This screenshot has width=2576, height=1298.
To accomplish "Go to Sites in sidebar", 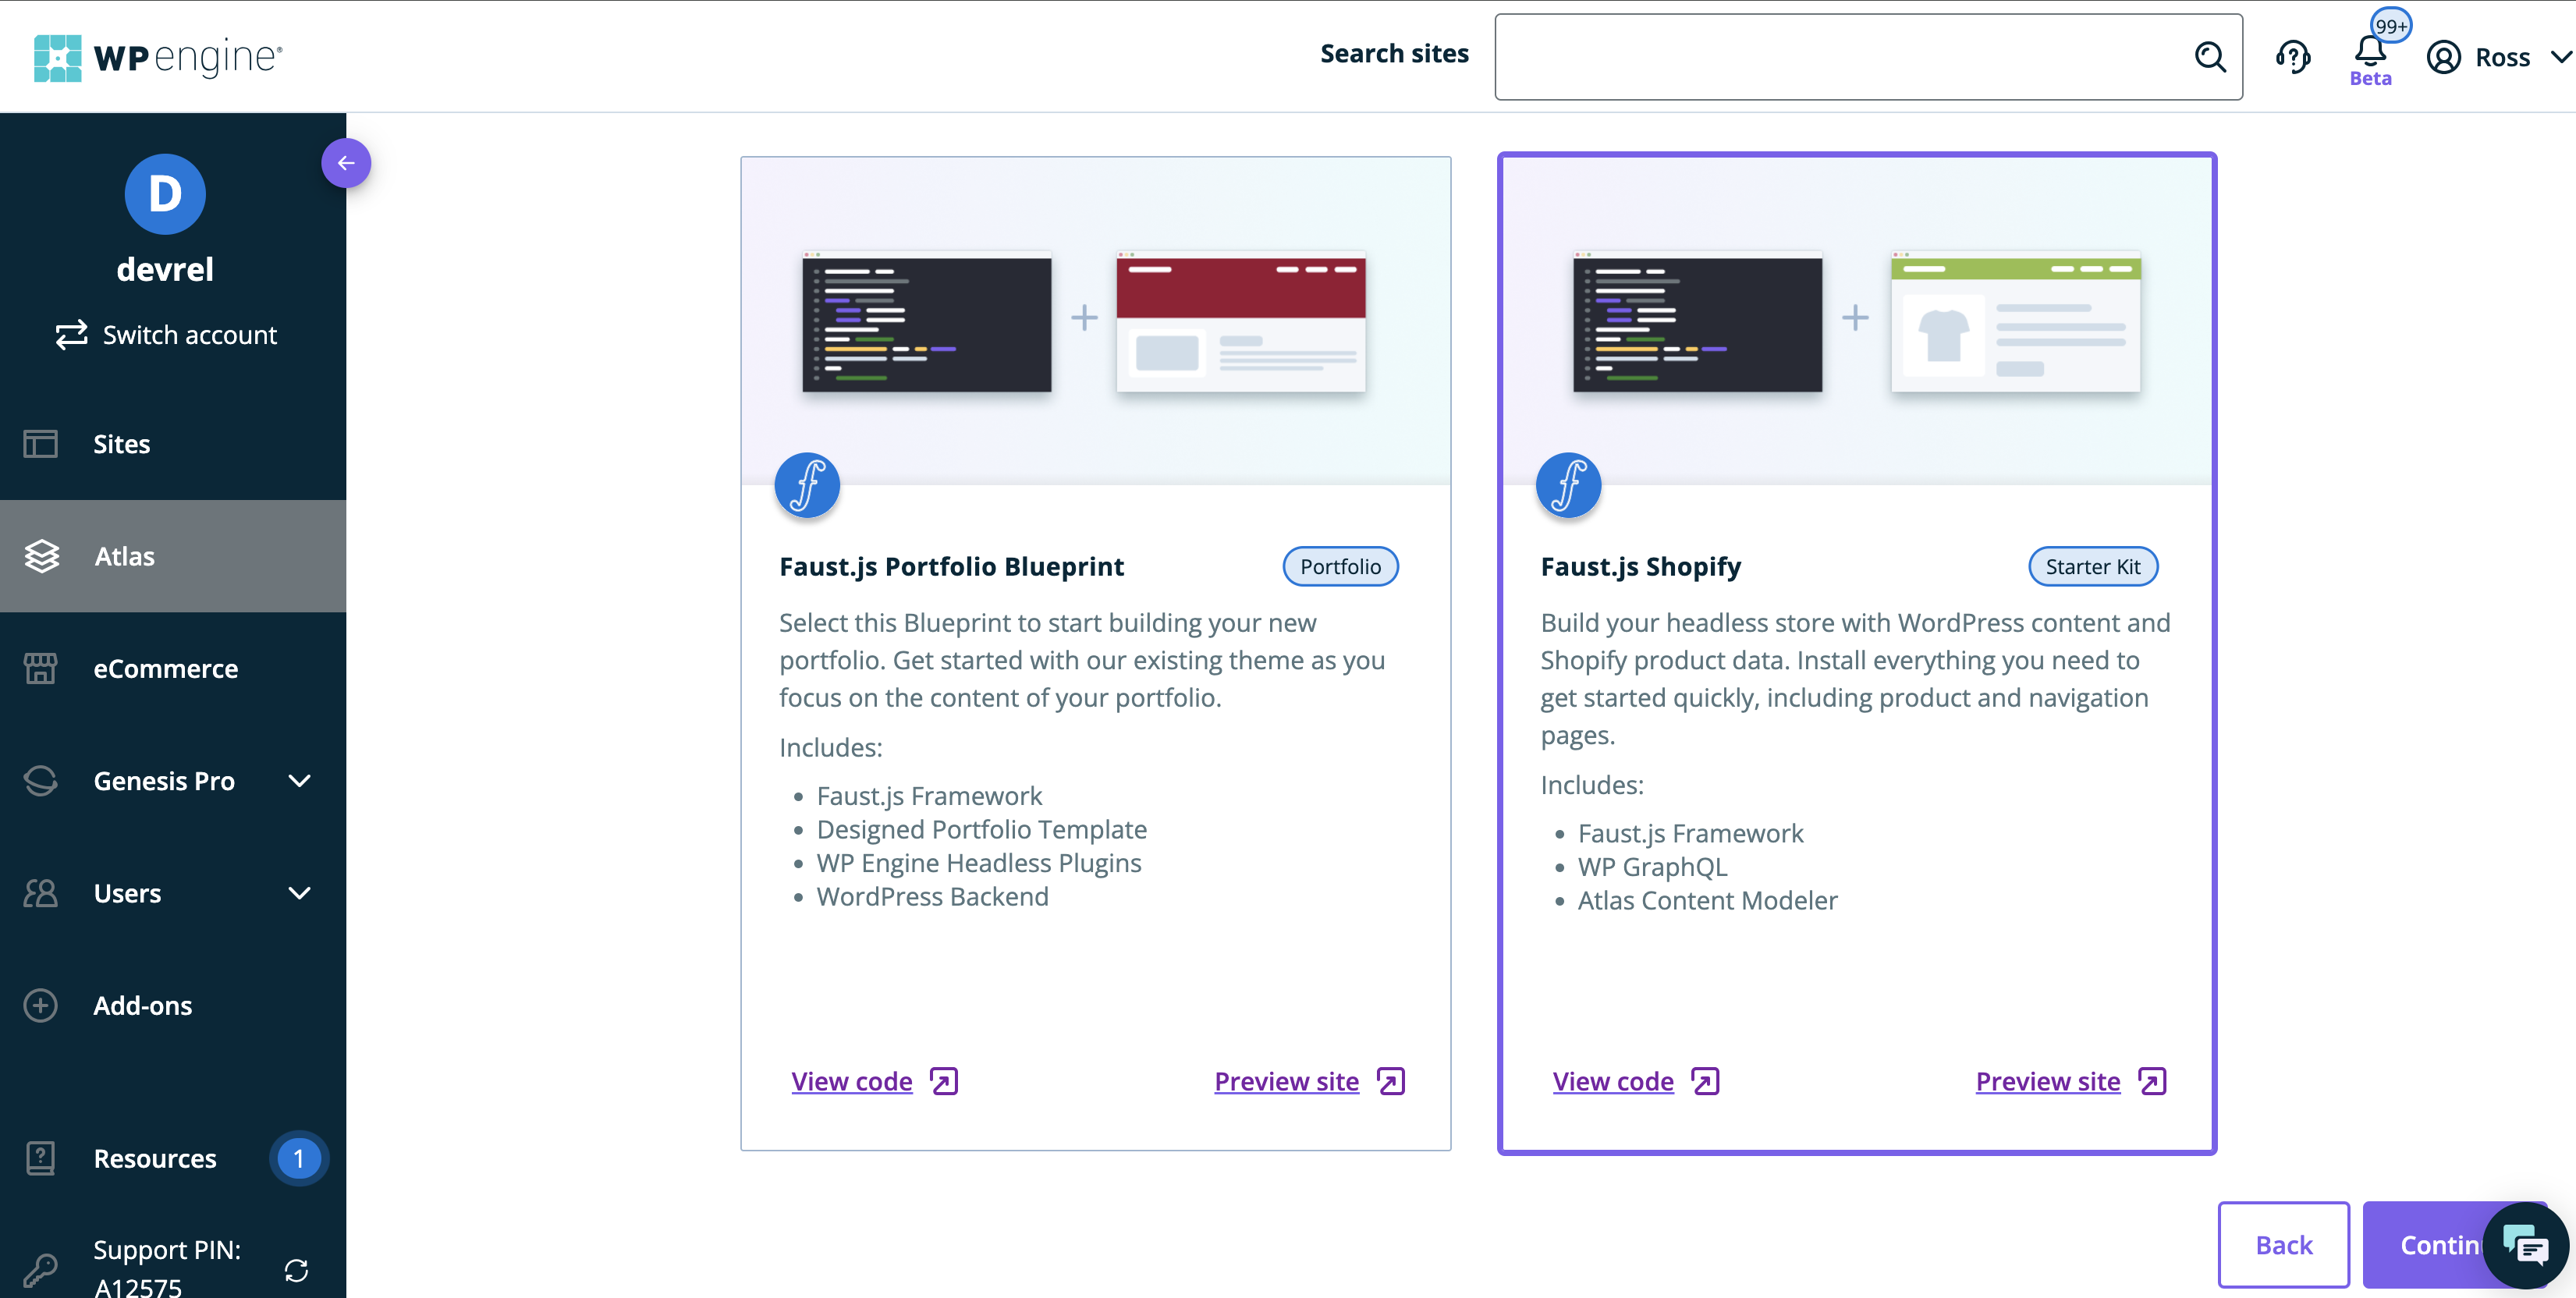I will (x=121, y=444).
